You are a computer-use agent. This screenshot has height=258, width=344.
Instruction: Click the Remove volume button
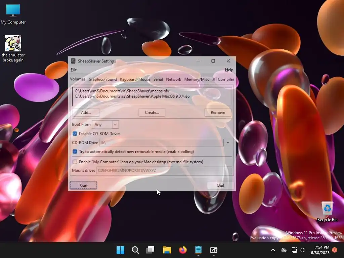(218, 113)
